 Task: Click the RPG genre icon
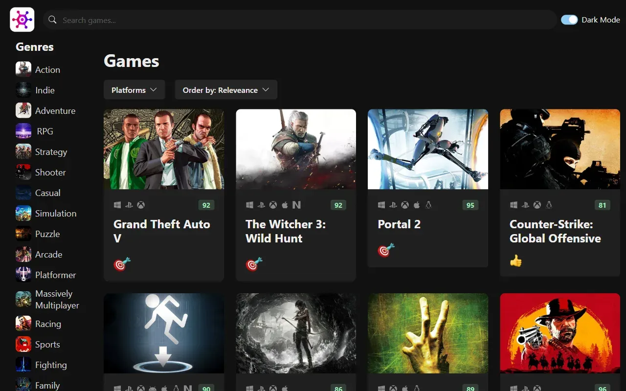pos(23,131)
